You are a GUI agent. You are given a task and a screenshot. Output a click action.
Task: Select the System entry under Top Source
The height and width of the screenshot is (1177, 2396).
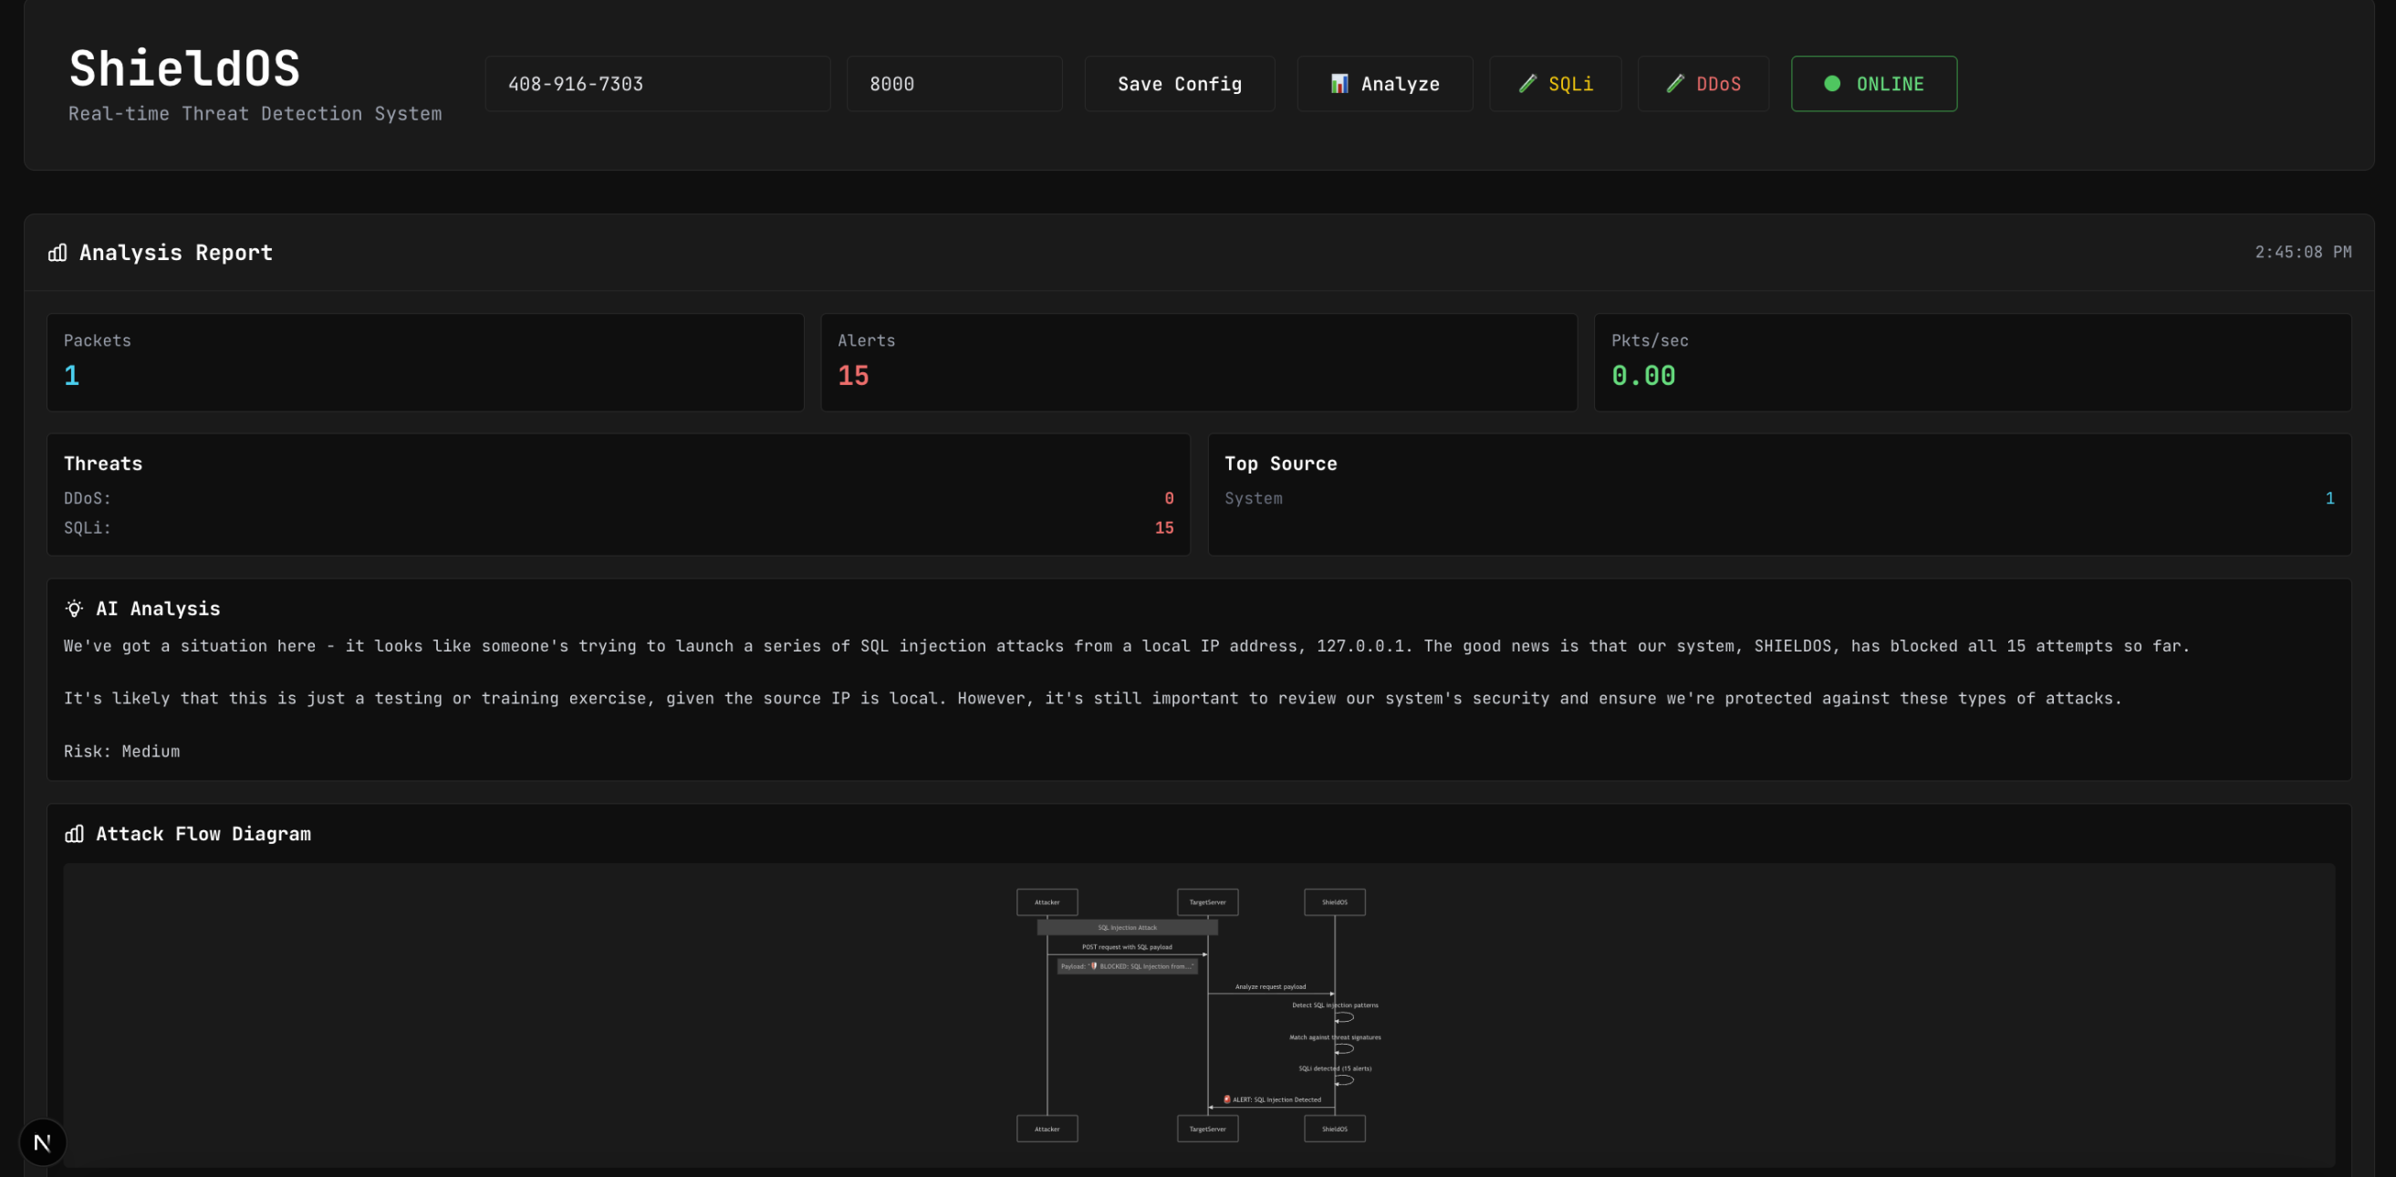pyautogui.click(x=1253, y=499)
